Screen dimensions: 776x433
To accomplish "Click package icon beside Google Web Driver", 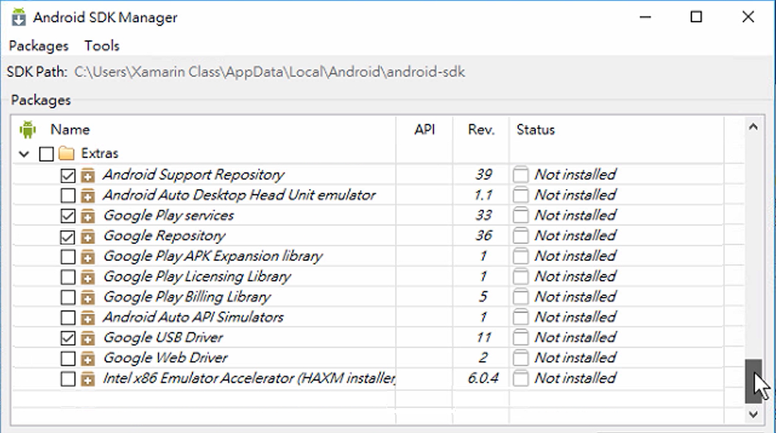I will point(87,358).
